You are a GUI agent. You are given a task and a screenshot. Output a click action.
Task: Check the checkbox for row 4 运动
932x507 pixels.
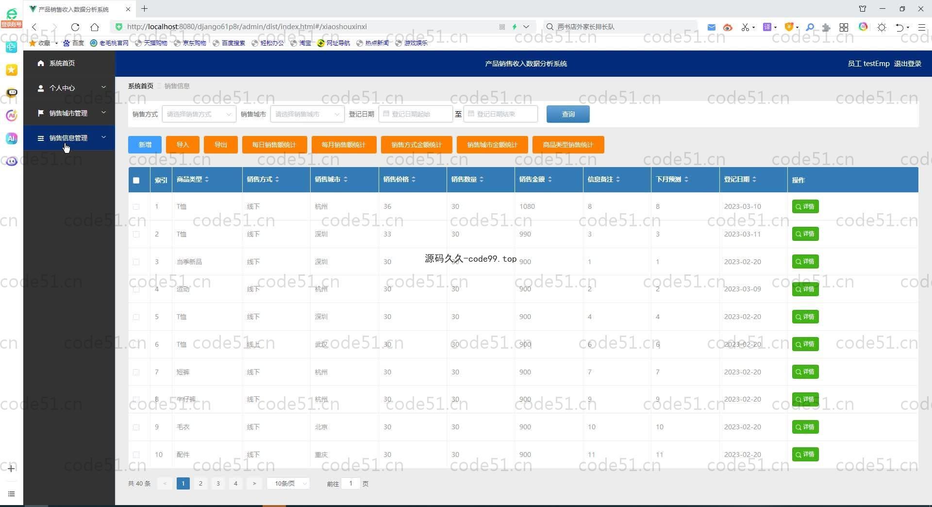tap(136, 289)
